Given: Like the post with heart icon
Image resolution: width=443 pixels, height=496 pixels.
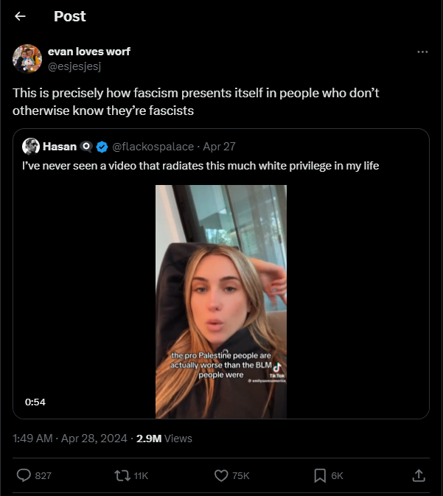Looking at the screenshot, I should coord(221,476).
